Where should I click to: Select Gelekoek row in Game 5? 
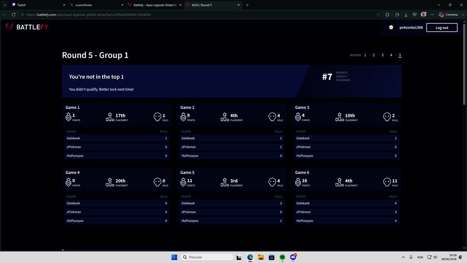click(232, 203)
